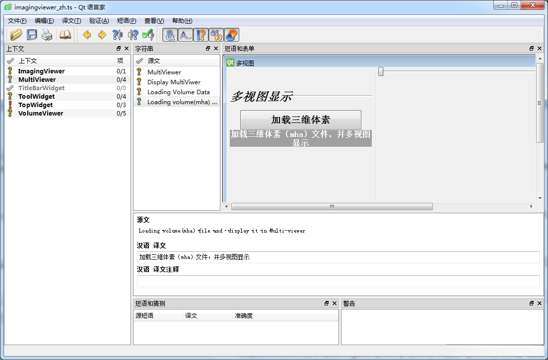This screenshot has height=360, width=548.
Task: Close the 上下文 panel
Action: [x=127, y=49]
